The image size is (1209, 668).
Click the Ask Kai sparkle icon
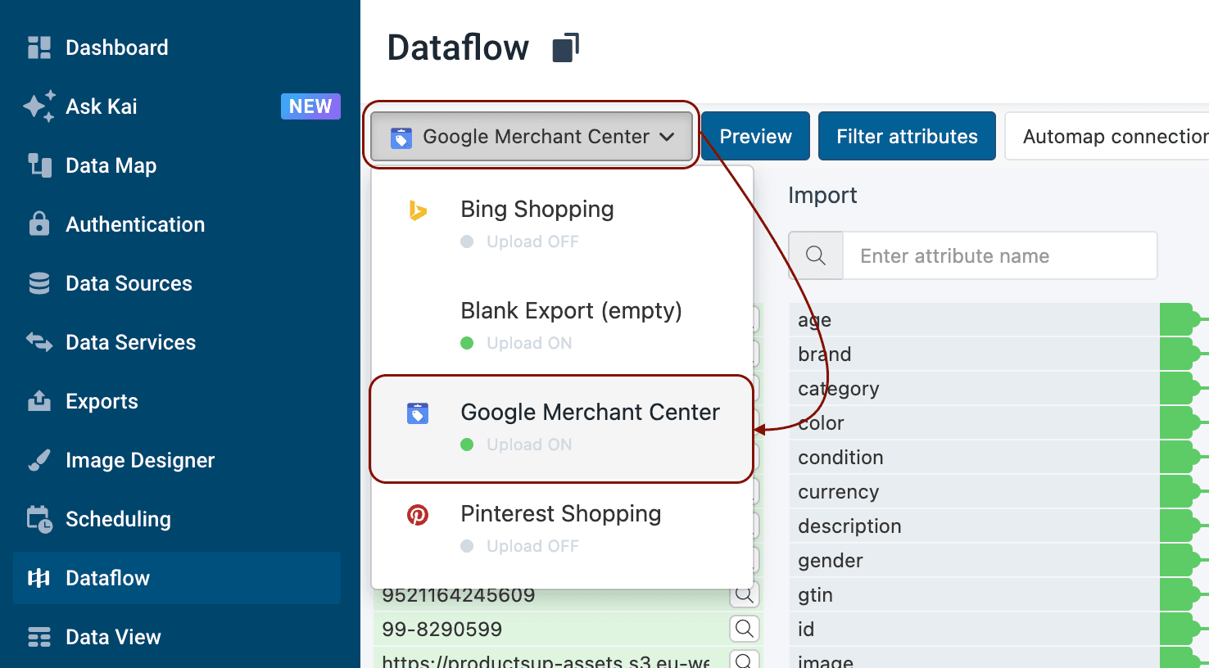point(39,106)
